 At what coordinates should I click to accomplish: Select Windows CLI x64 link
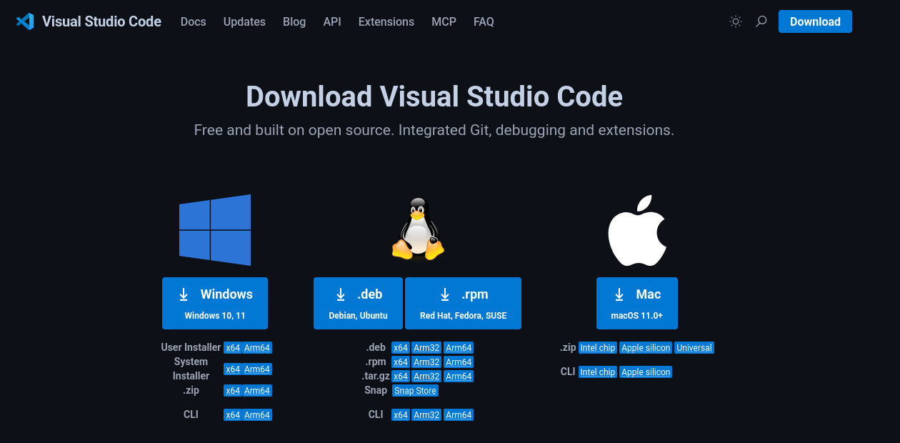(233, 415)
